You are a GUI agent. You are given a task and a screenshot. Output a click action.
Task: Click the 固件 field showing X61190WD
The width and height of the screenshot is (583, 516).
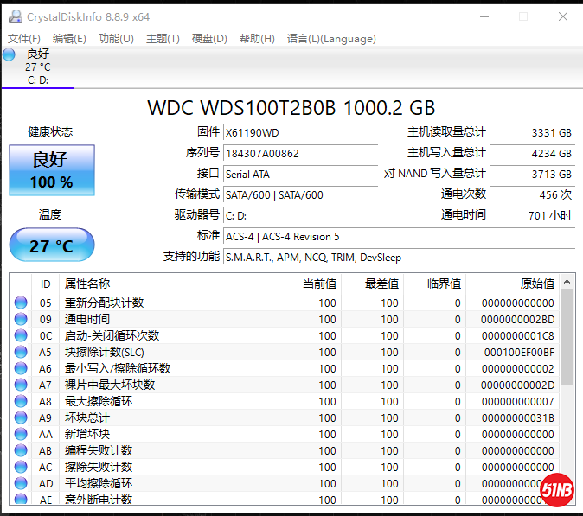pos(300,133)
